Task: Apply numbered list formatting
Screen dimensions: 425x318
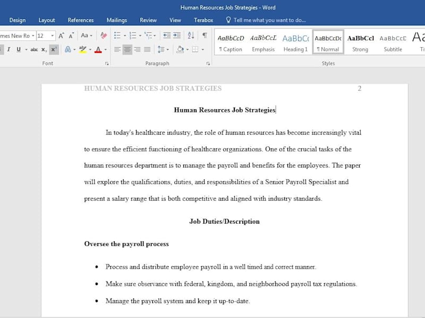Action: (x=133, y=36)
